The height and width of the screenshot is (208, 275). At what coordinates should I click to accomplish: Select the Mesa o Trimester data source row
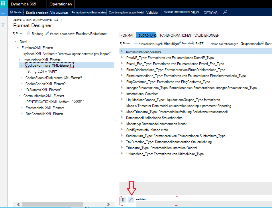click(178, 106)
